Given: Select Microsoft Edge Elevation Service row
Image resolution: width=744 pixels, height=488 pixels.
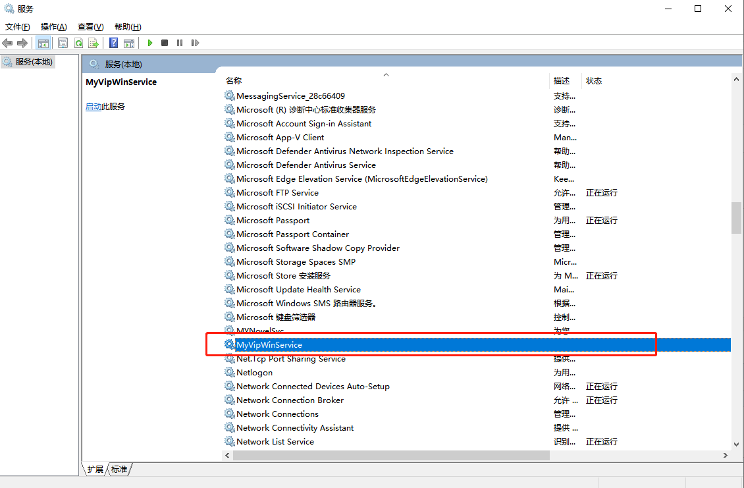Looking at the screenshot, I should pos(477,179).
